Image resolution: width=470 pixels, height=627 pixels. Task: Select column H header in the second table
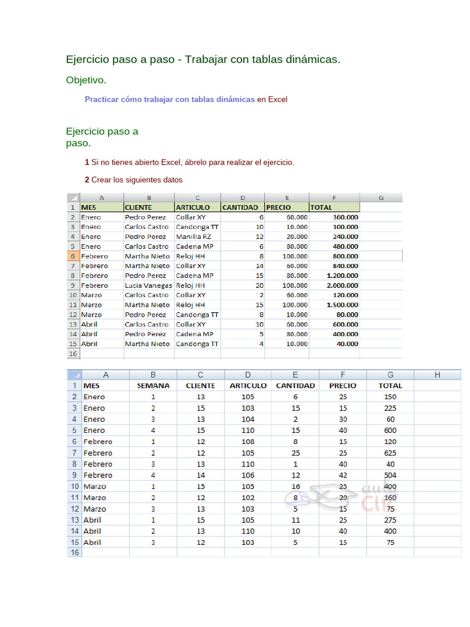click(437, 375)
